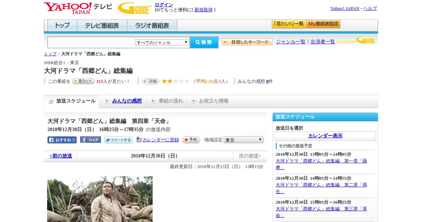Switch to the 番組の流れ tab
The image size is (422, 222).
click(x=167, y=101)
